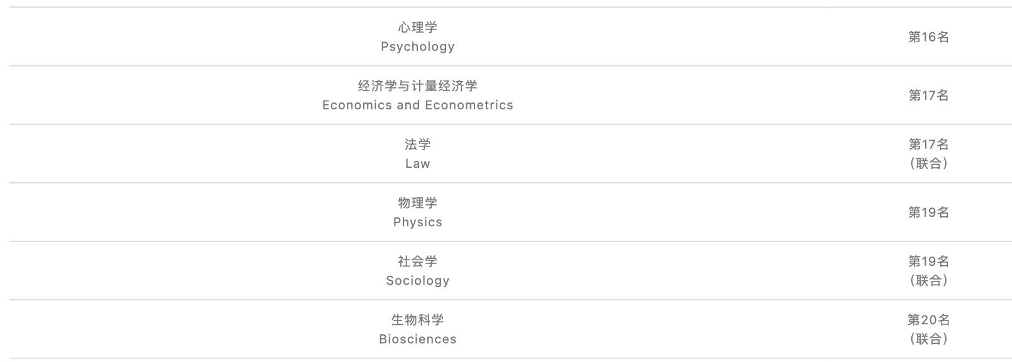Select the 第19名 ranking in Physics row

coord(928,212)
